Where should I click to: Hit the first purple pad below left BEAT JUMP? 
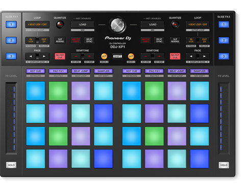pos(81,91)
